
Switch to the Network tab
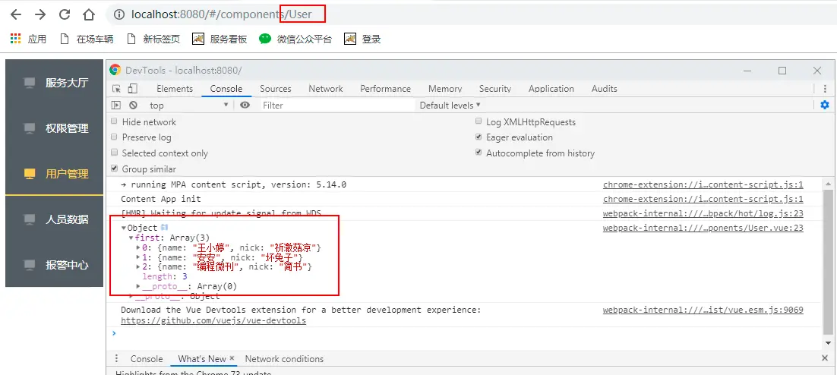tap(326, 89)
